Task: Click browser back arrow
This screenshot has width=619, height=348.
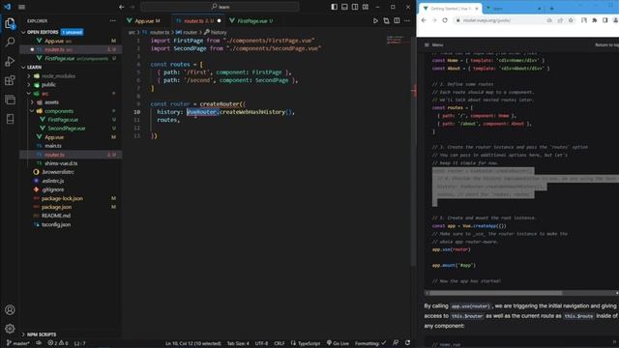Action: pos(424,20)
